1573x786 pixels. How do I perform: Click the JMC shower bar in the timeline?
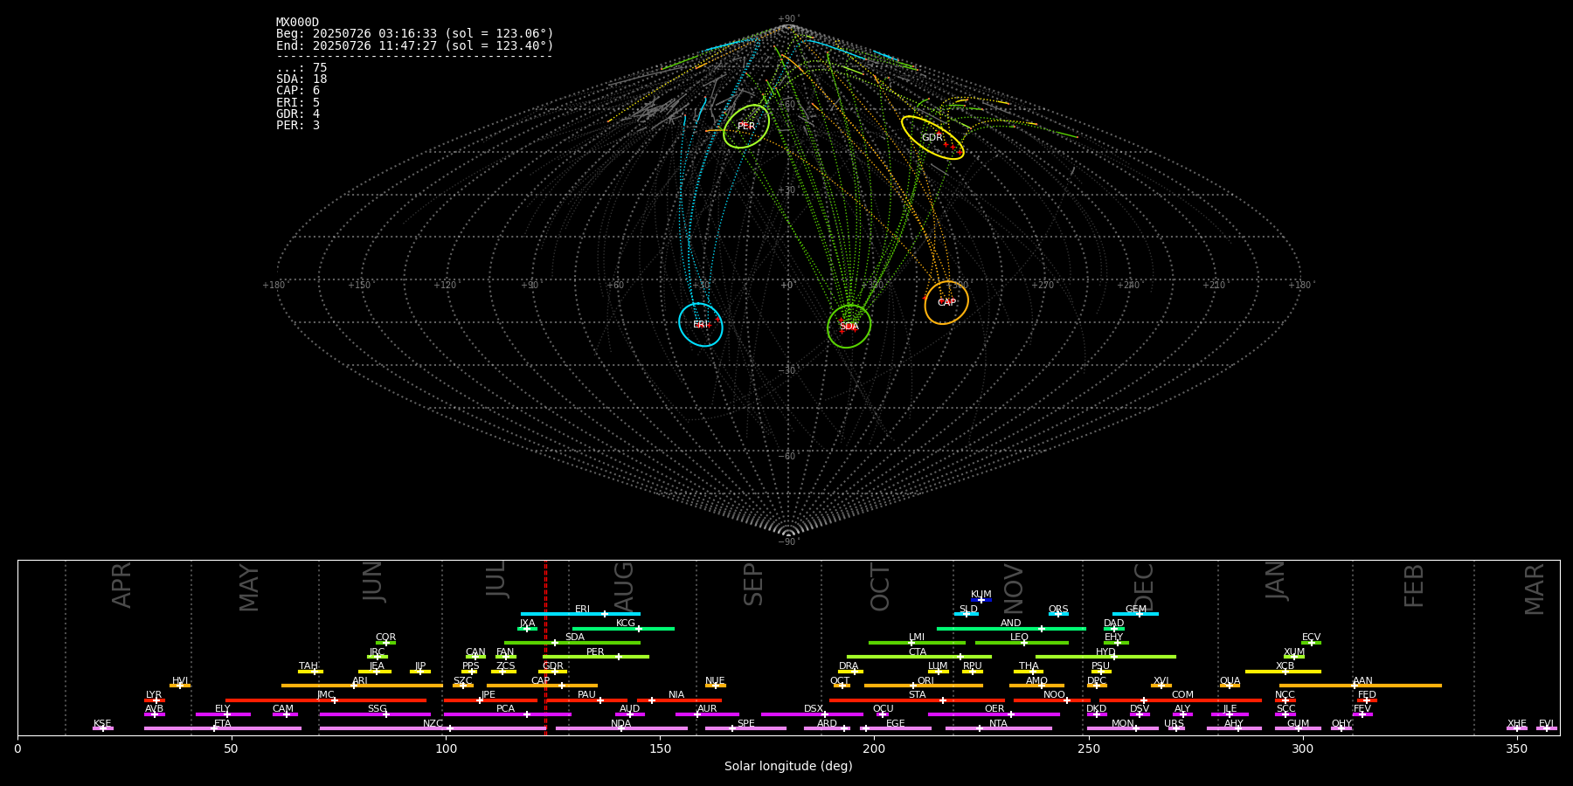click(x=326, y=700)
